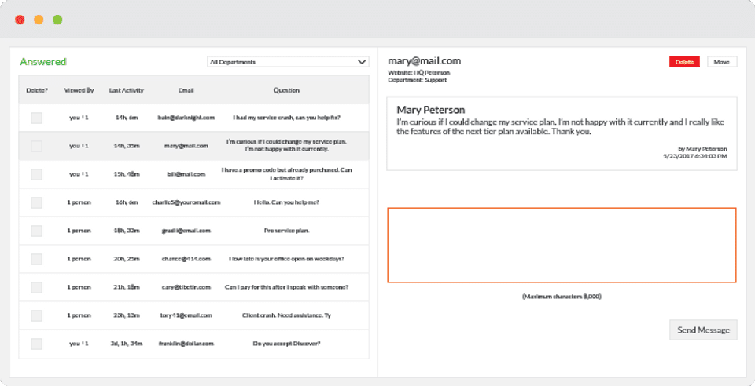
Task: Sort by the Last Activity column header
Action: pos(126,90)
